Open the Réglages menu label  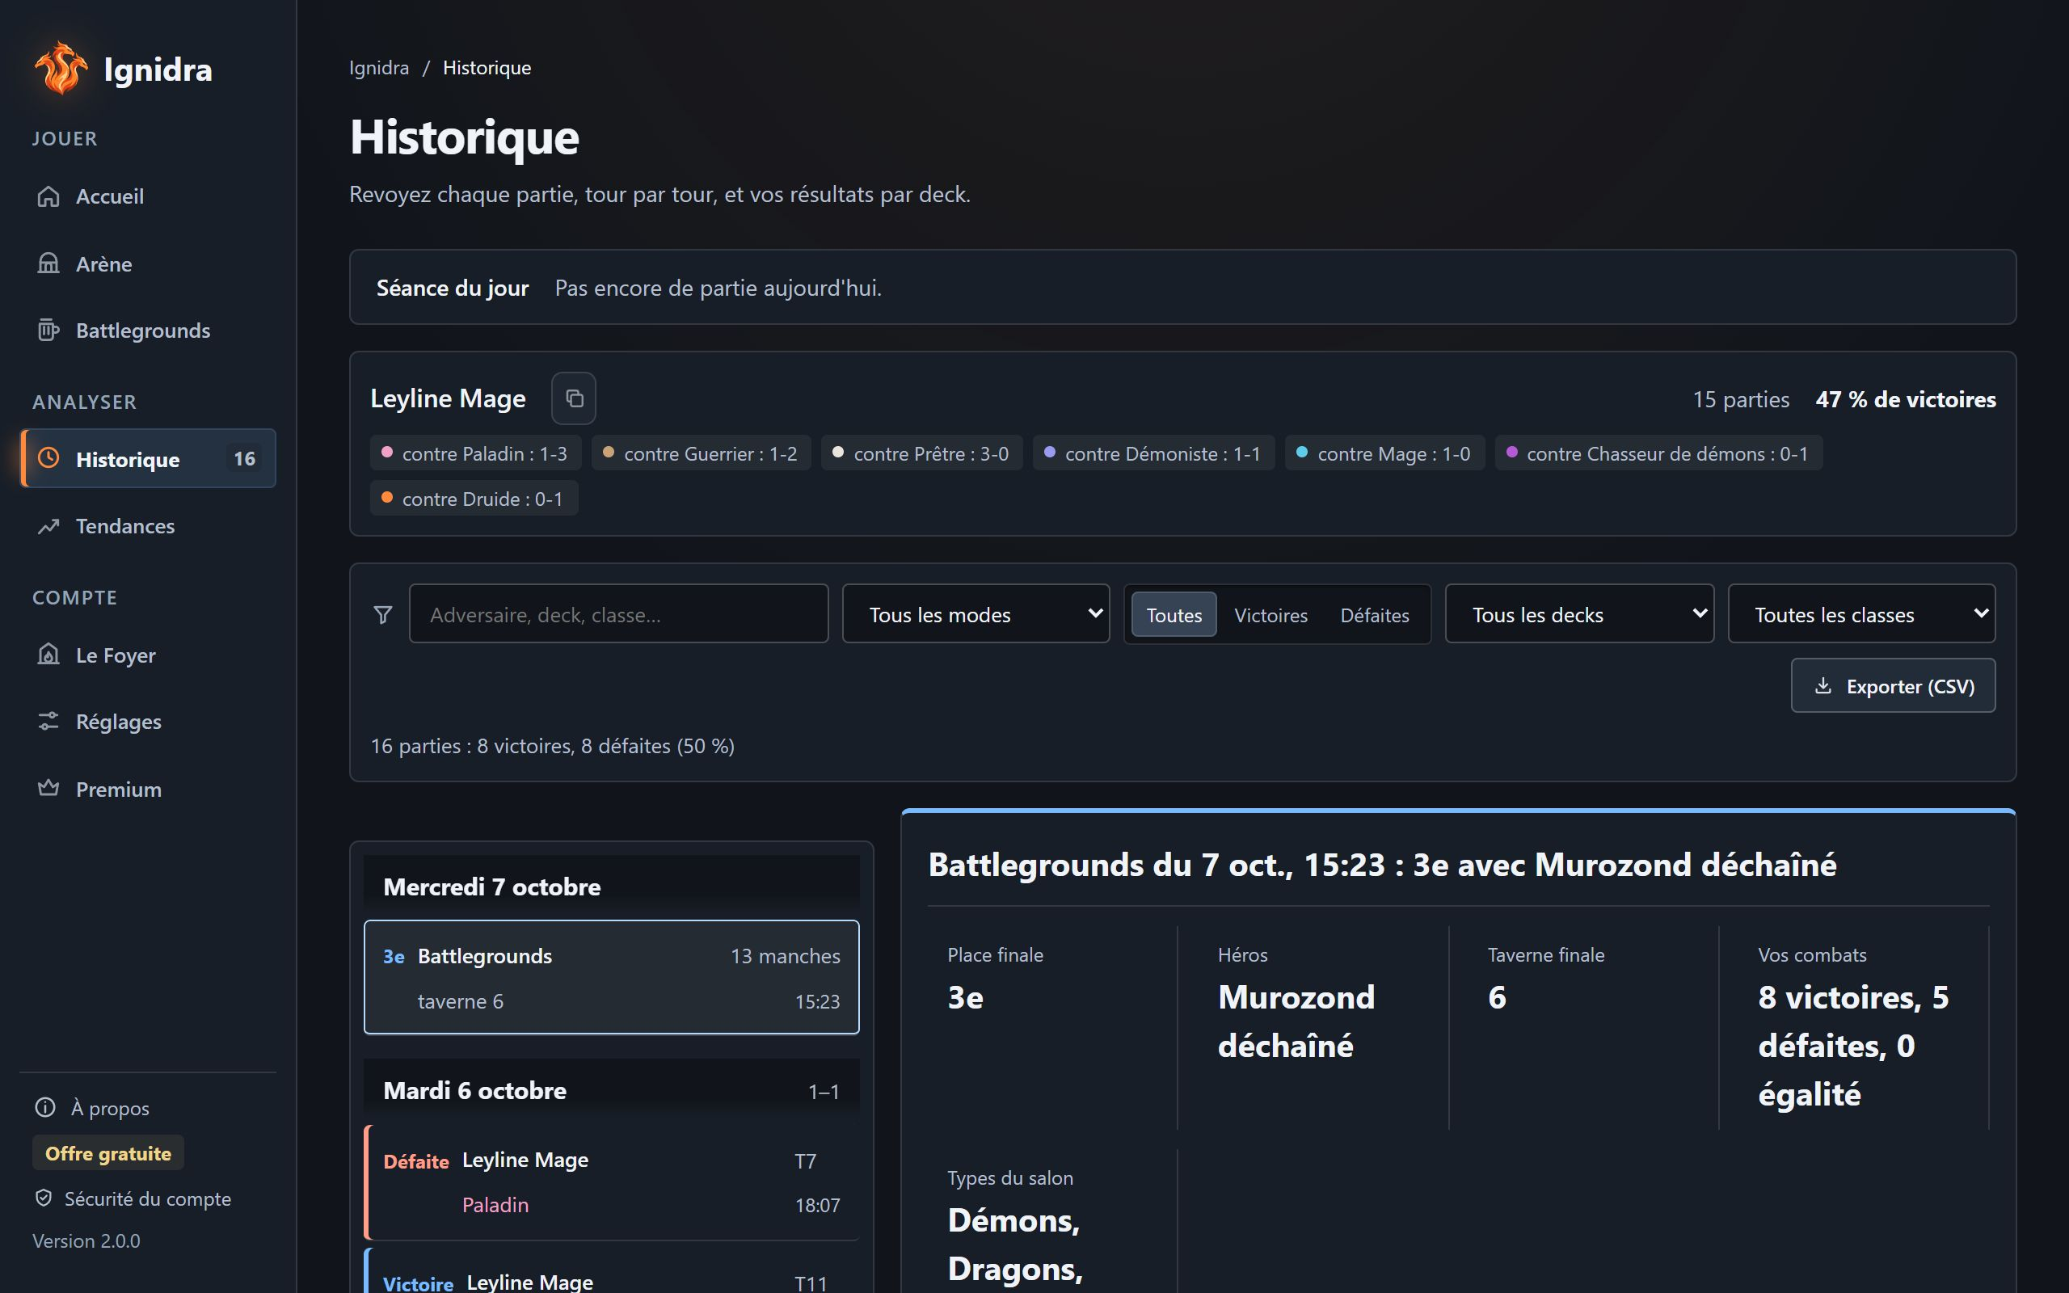(119, 722)
